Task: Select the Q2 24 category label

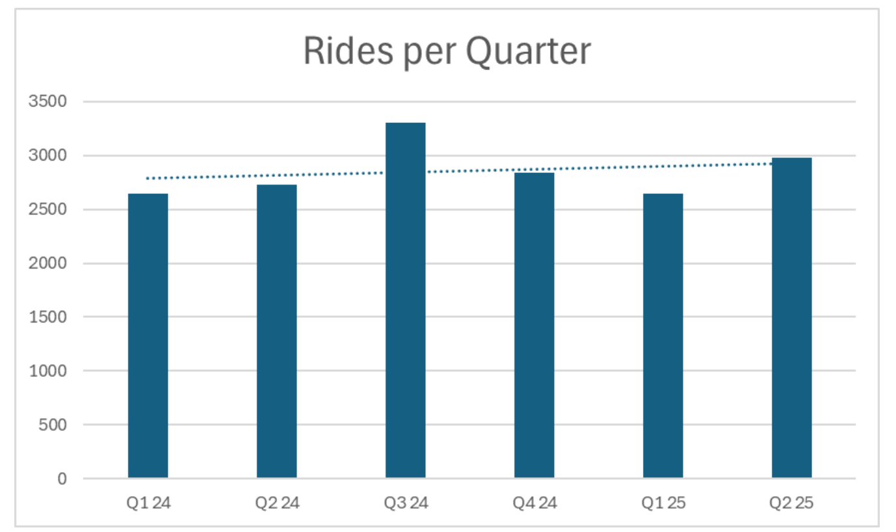Action: point(276,503)
